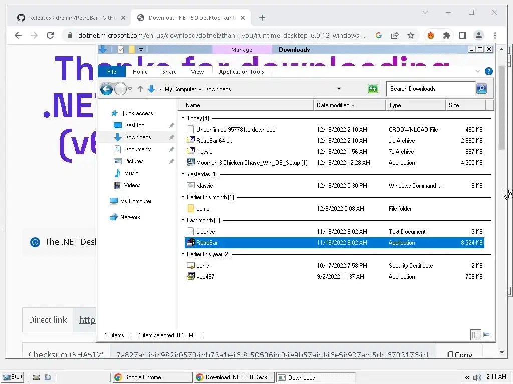The width and height of the screenshot is (513, 384).
Task: Expand the ribbon with the chevron
Action: [477, 71]
